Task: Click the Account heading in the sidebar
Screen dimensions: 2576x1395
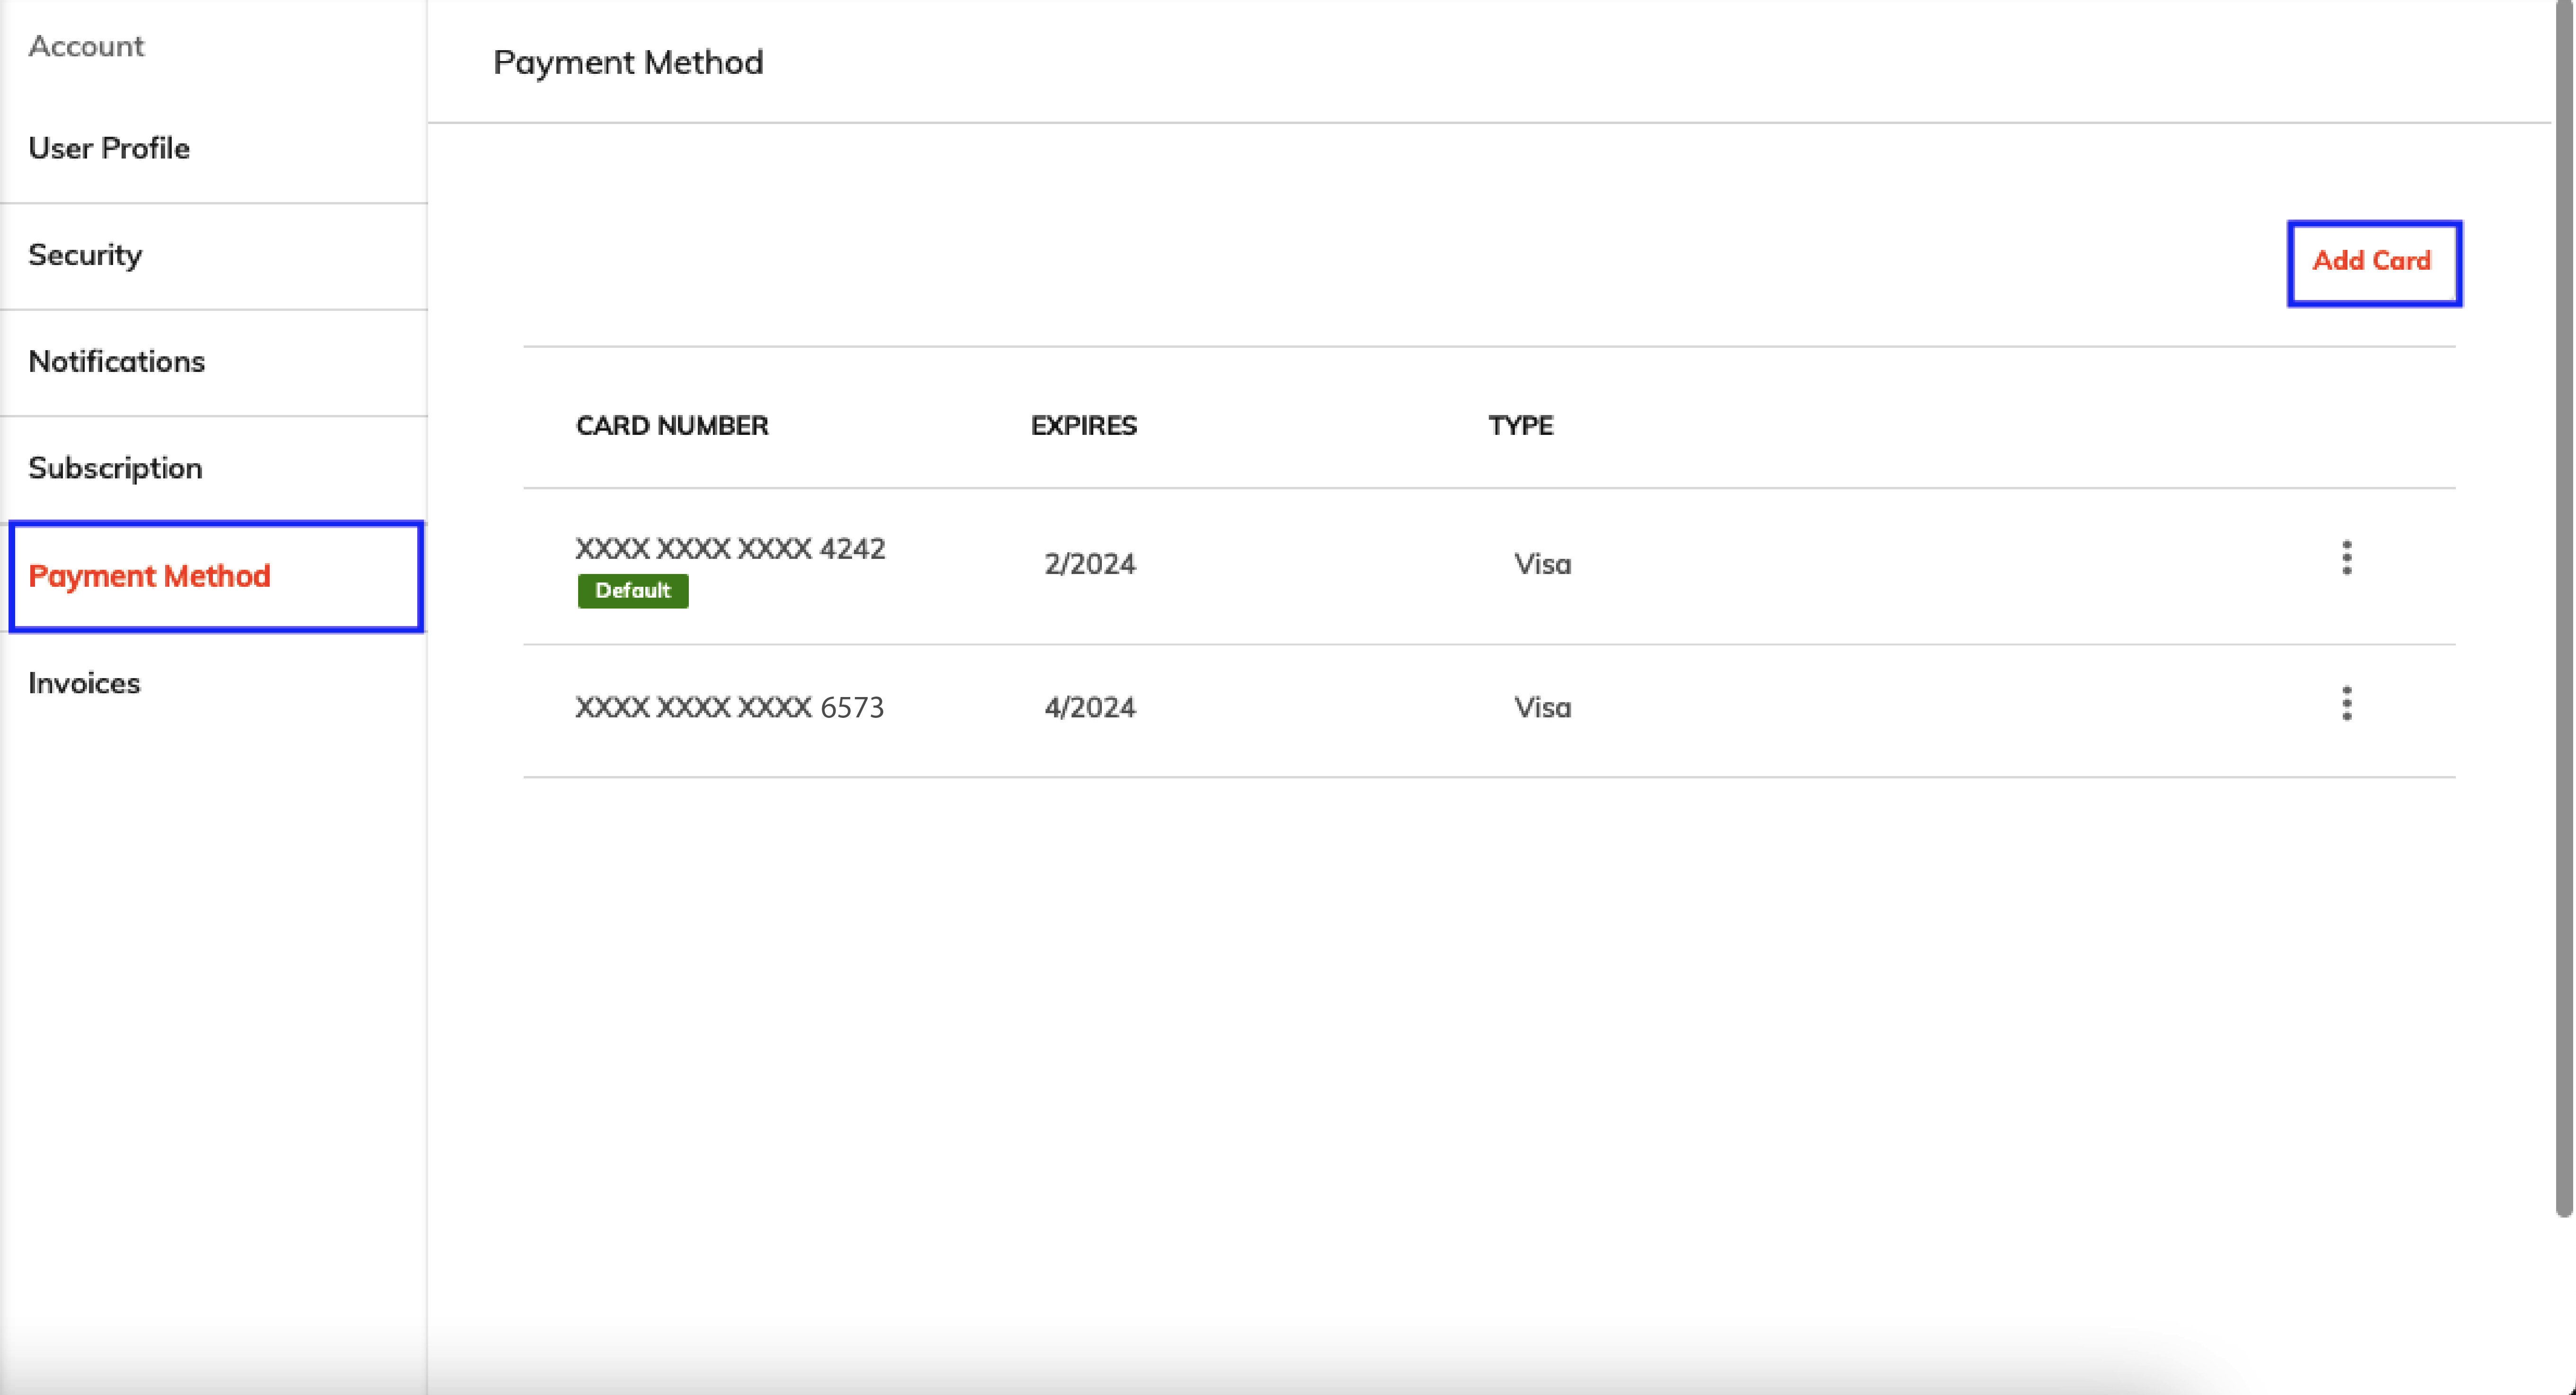Action: click(x=86, y=46)
